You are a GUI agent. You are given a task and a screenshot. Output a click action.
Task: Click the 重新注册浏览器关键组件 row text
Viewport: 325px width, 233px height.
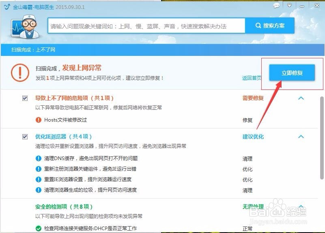[x=90, y=169]
